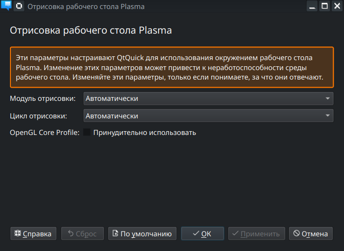
Task: Open the Модуль отрисовки combo box
Action: (x=208, y=99)
